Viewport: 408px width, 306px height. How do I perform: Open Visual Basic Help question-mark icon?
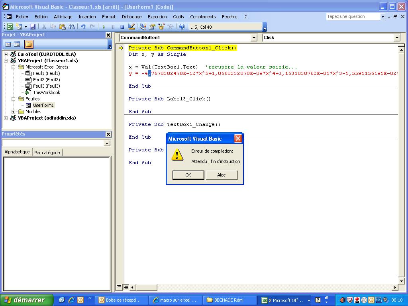pos(182,27)
